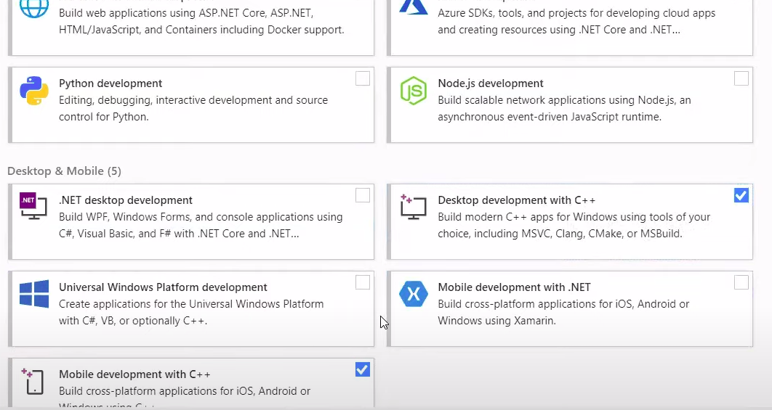Image resolution: width=772 pixels, height=410 pixels.
Task: Enable the Python development checkbox
Action: click(x=362, y=78)
